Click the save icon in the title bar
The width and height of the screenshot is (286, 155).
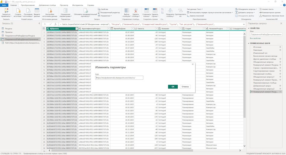click(6, 2)
